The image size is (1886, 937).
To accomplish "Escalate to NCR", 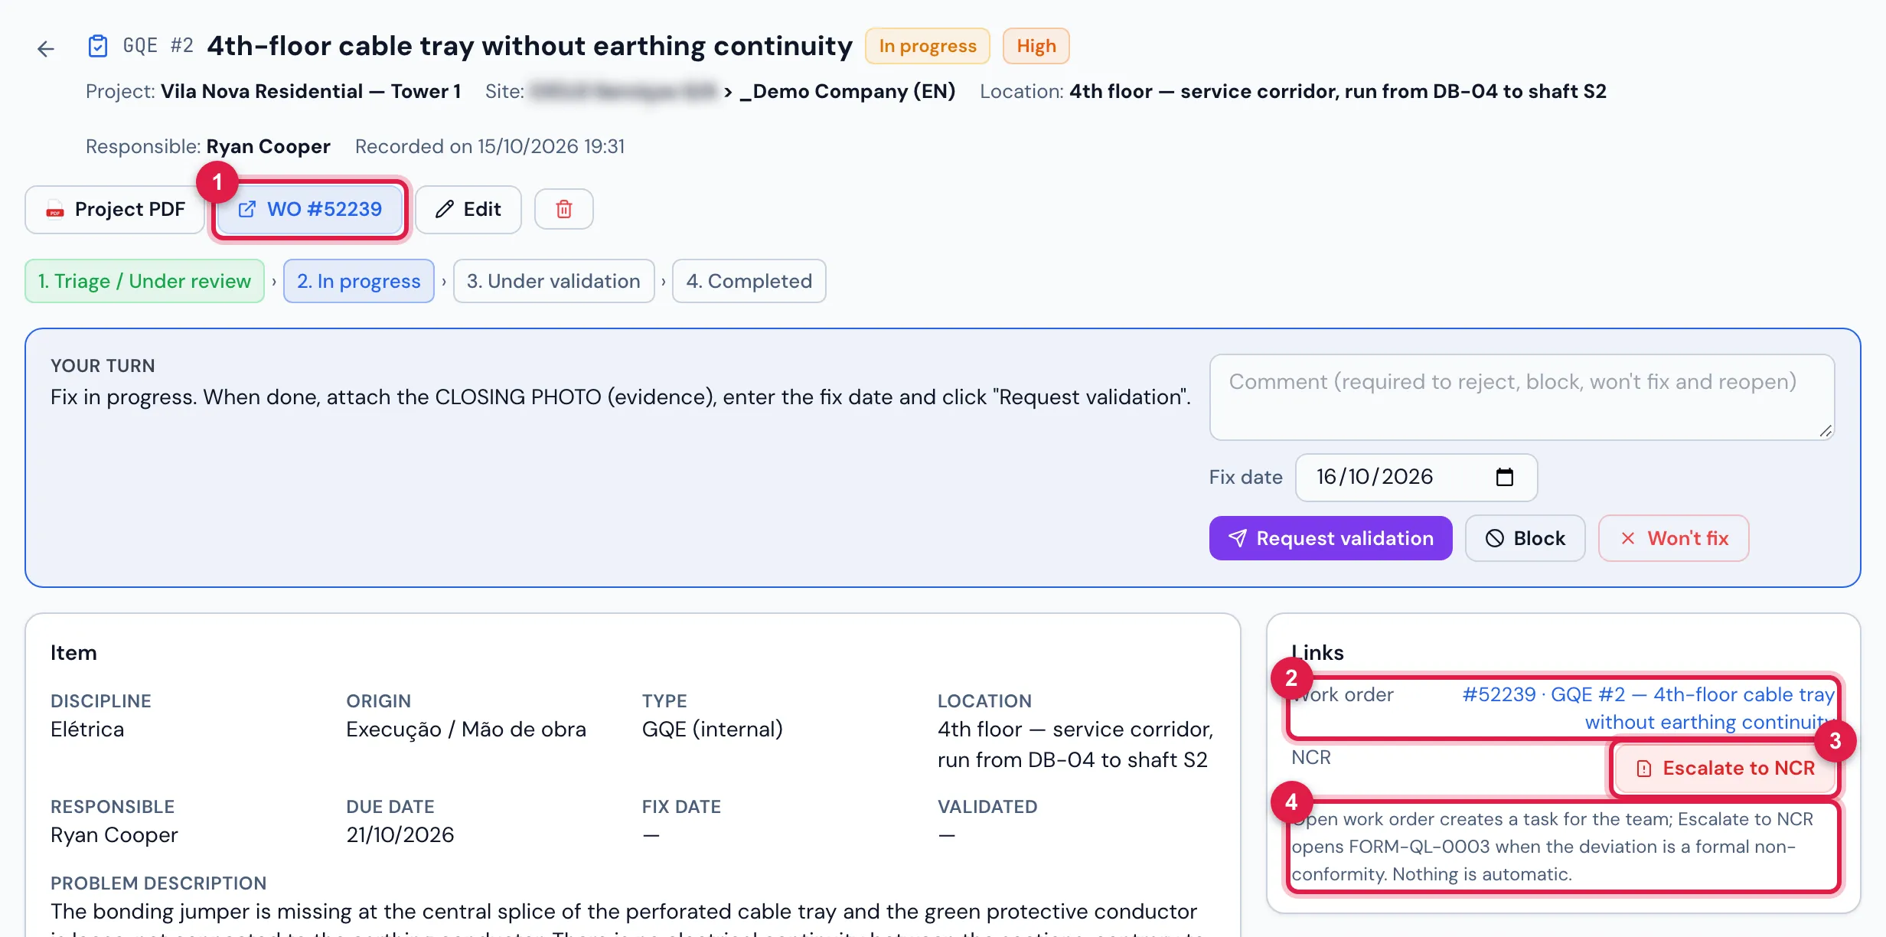I will (1725, 769).
